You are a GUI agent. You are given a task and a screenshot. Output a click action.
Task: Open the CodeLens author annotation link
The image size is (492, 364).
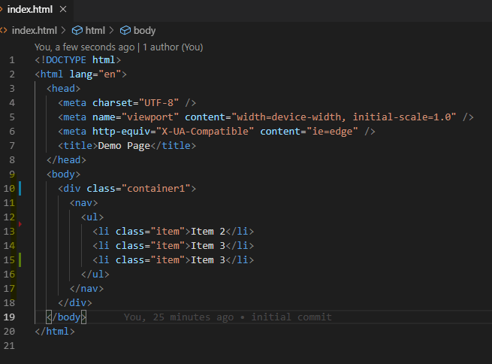pos(119,47)
